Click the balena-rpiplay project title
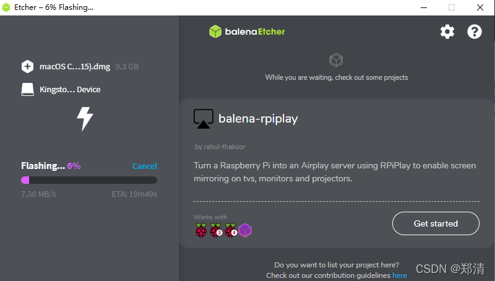The height and width of the screenshot is (281, 495). click(x=258, y=119)
